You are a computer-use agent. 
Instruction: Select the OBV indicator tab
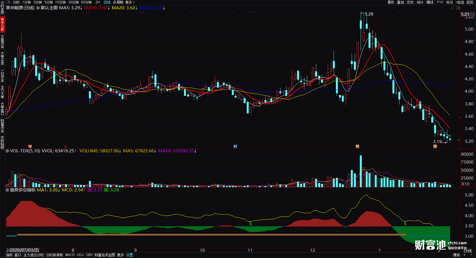[x=89, y=255]
